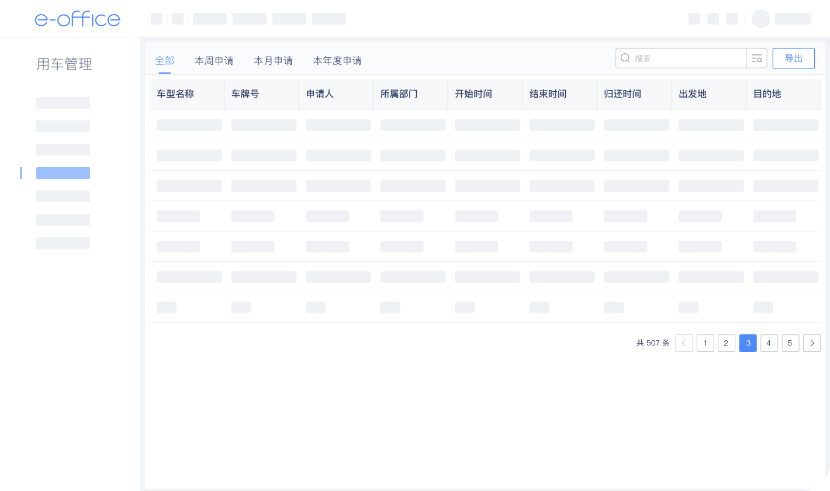
Task: Click the user avatar circle
Action: 761,19
